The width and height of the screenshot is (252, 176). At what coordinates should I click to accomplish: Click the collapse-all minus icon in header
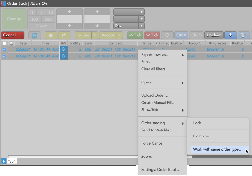[x=11, y=43]
